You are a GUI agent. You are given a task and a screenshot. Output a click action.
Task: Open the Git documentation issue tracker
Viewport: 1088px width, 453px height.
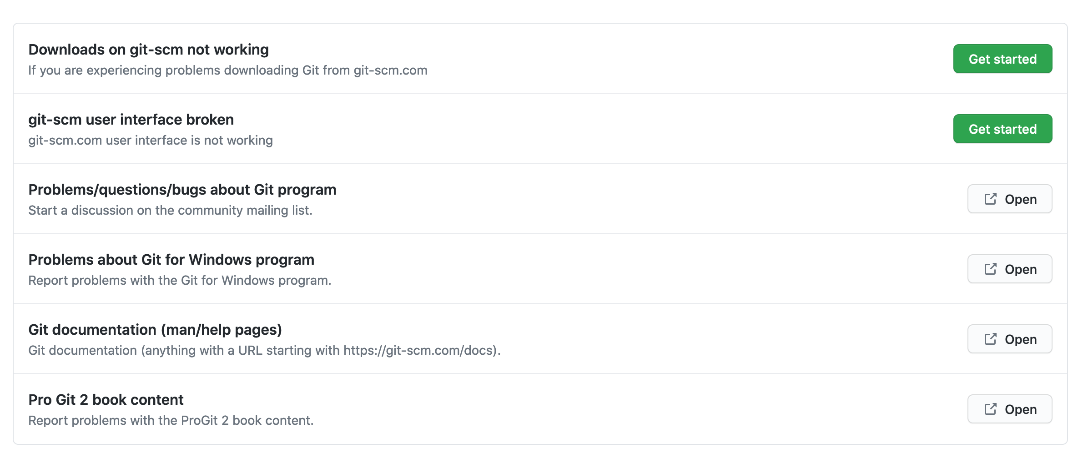point(1009,339)
